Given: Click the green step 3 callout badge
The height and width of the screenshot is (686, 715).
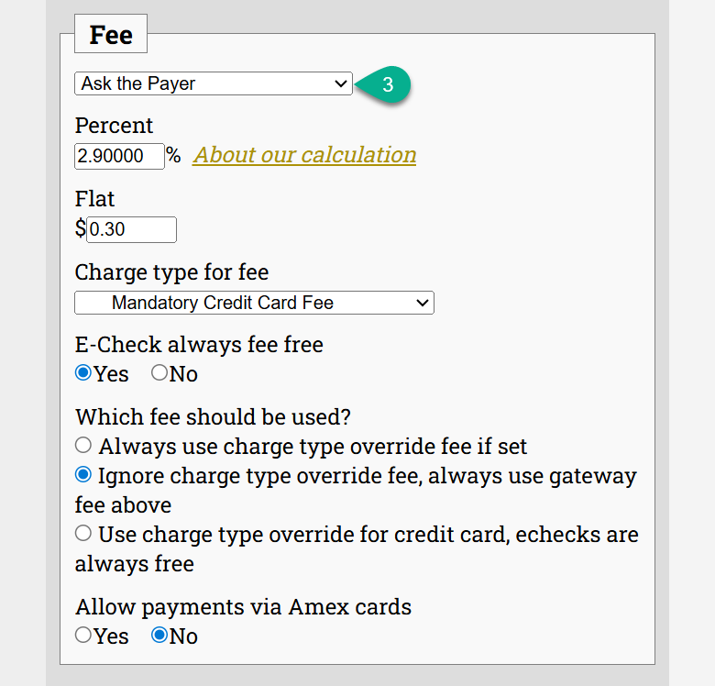Looking at the screenshot, I should pos(387,84).
